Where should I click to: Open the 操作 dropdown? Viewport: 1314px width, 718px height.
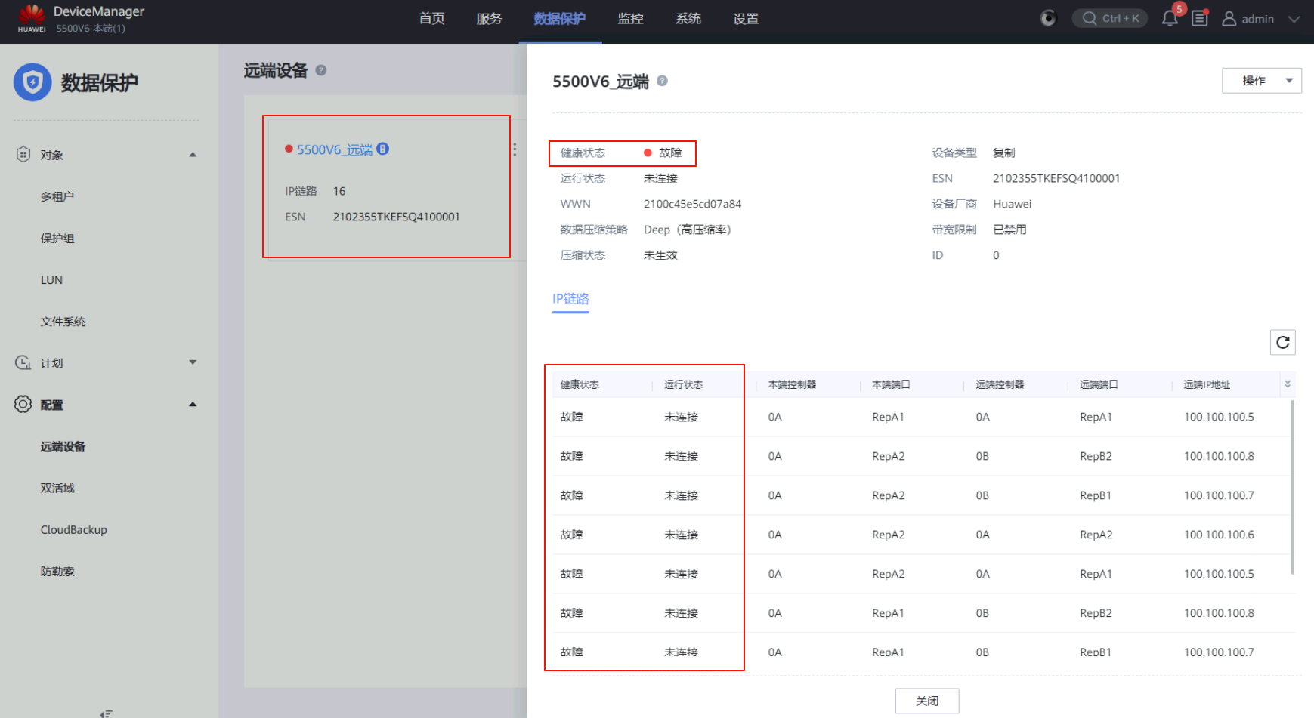click(x=1261, y=81)
